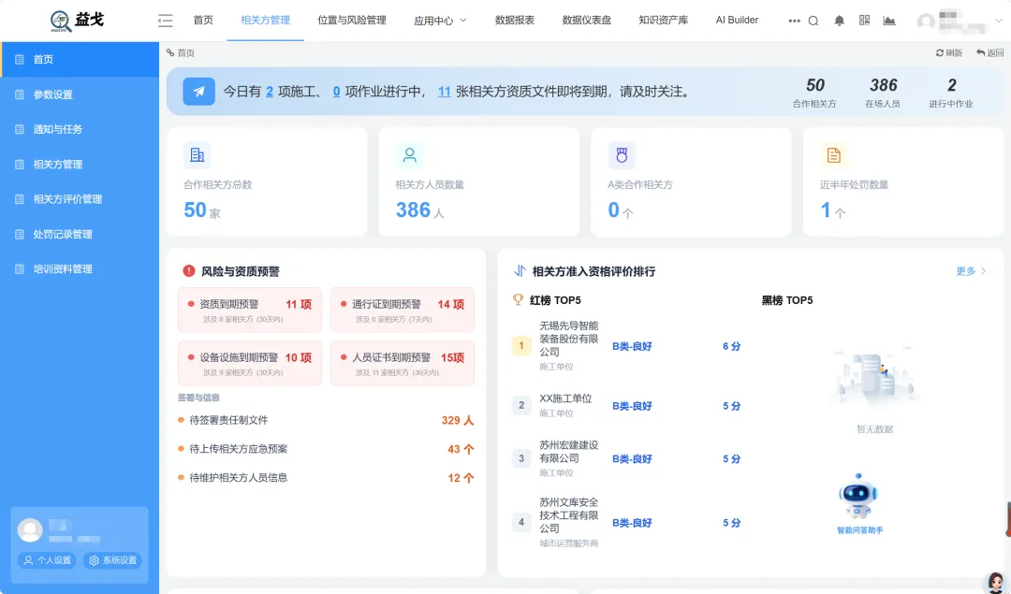Click the 6 分 score for rank 1

click(x=731, y=347)
